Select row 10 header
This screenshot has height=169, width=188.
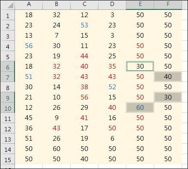pyautogui.click(x=8, y=108)
